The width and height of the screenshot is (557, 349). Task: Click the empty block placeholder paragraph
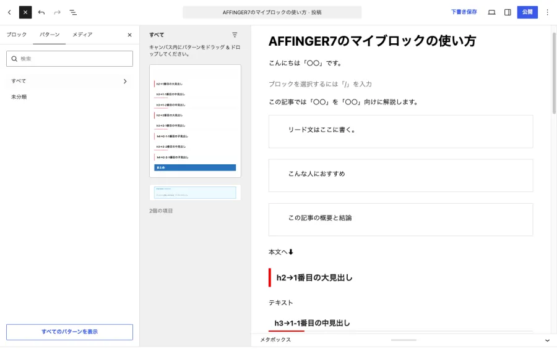pos(320,84)
